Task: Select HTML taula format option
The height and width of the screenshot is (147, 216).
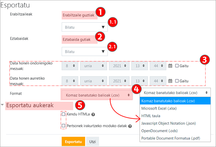Action: click(x=151, y=116)
